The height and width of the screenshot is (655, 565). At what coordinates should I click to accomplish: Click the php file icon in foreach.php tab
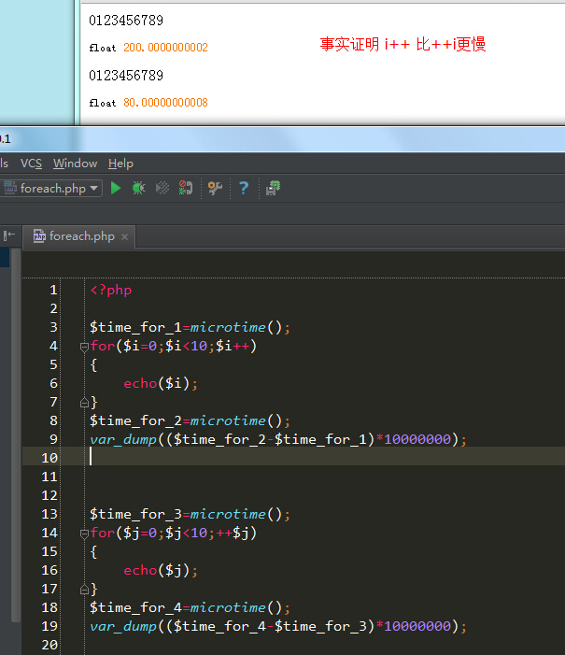pos(39,236)
